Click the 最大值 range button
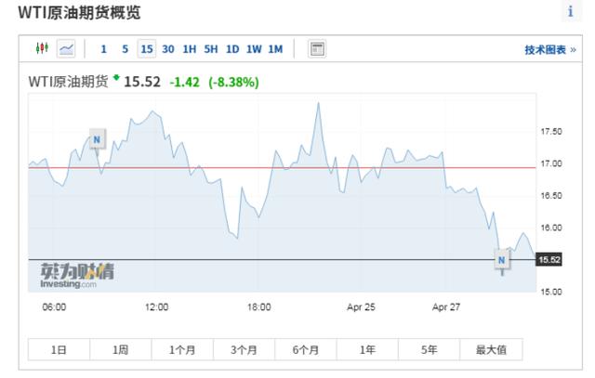Viewport: 595px width, 378px height. [x=491, y=349]
